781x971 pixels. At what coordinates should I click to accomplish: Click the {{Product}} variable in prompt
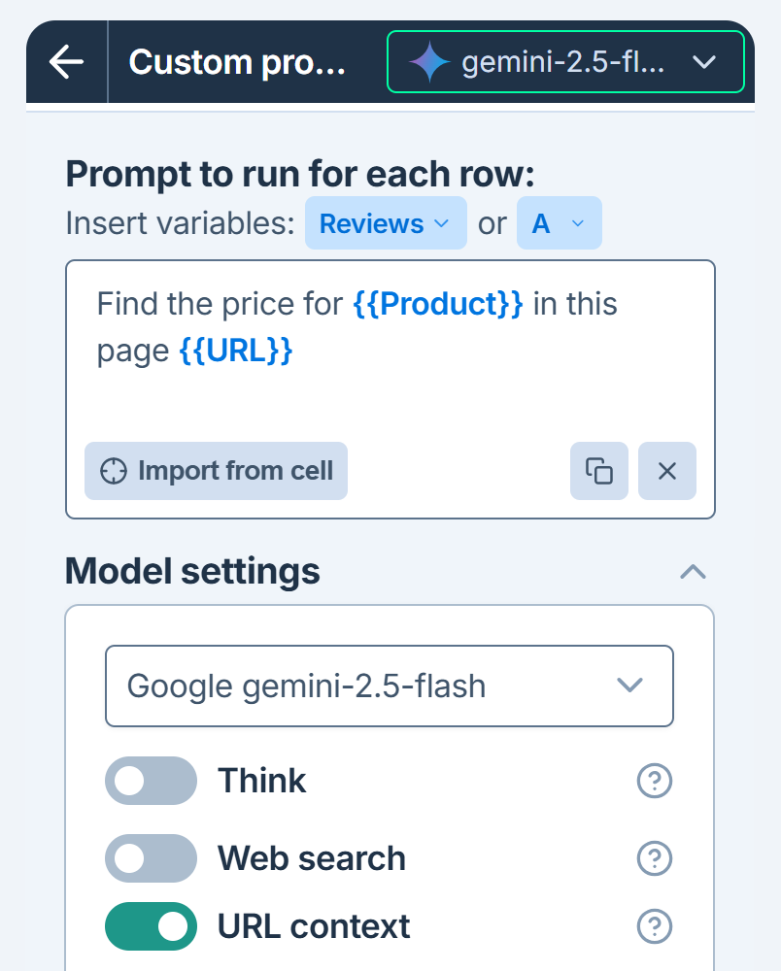tap(437, 304)
